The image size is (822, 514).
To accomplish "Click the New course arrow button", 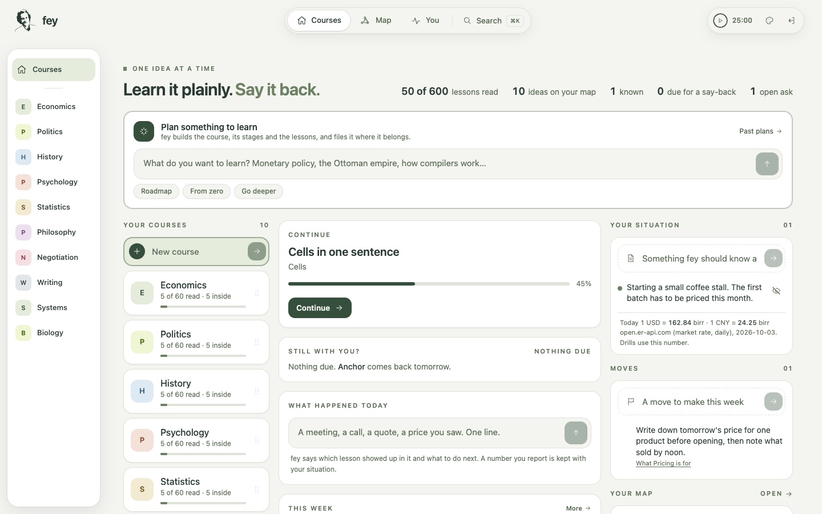I will pyautogui.click(x=257, y=251).
